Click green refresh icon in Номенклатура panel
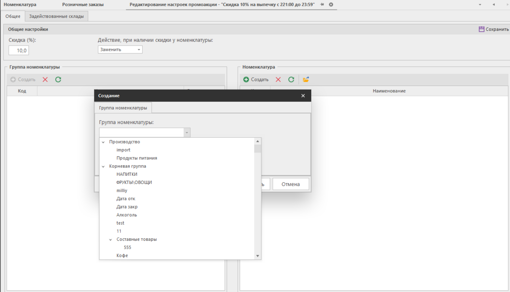Screen dimensions: 510x292 pos(291,79)
